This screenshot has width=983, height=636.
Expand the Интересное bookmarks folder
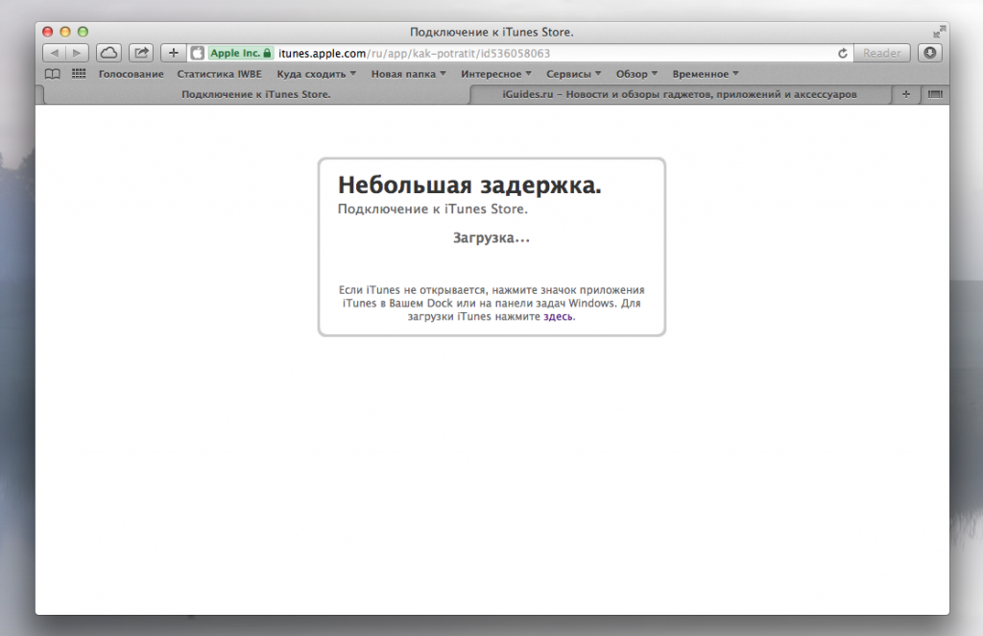[x=496, y=74]
